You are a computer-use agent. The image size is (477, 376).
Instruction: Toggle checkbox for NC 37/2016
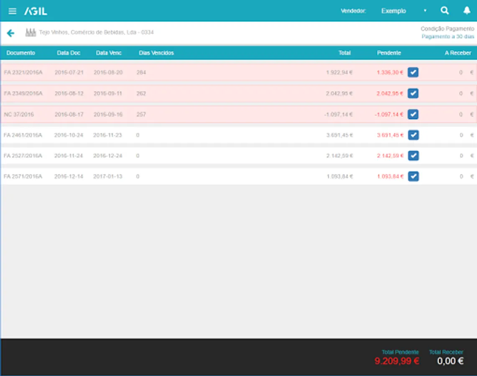(x=413, y=114)
